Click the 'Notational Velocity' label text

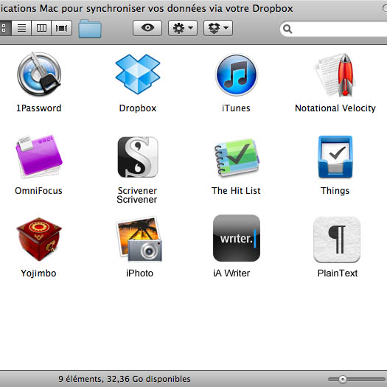pyautogui.click(x=335, y=108)
